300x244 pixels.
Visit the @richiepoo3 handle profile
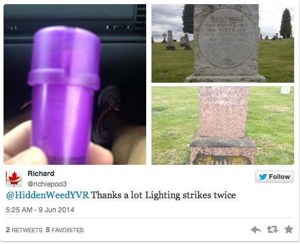[47, 184]
